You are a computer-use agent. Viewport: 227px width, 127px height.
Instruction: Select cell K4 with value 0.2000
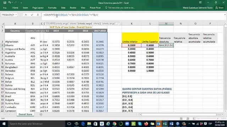(x=132, y=45)
